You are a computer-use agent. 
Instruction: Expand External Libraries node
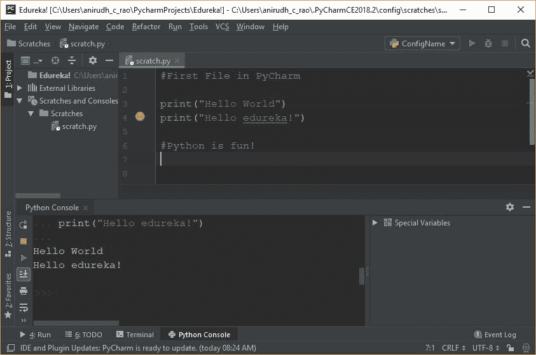20,88
